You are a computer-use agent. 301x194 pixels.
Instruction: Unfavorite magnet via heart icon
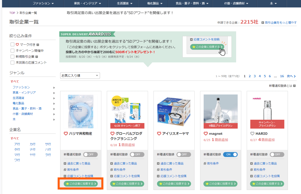(x=206, y=133)
